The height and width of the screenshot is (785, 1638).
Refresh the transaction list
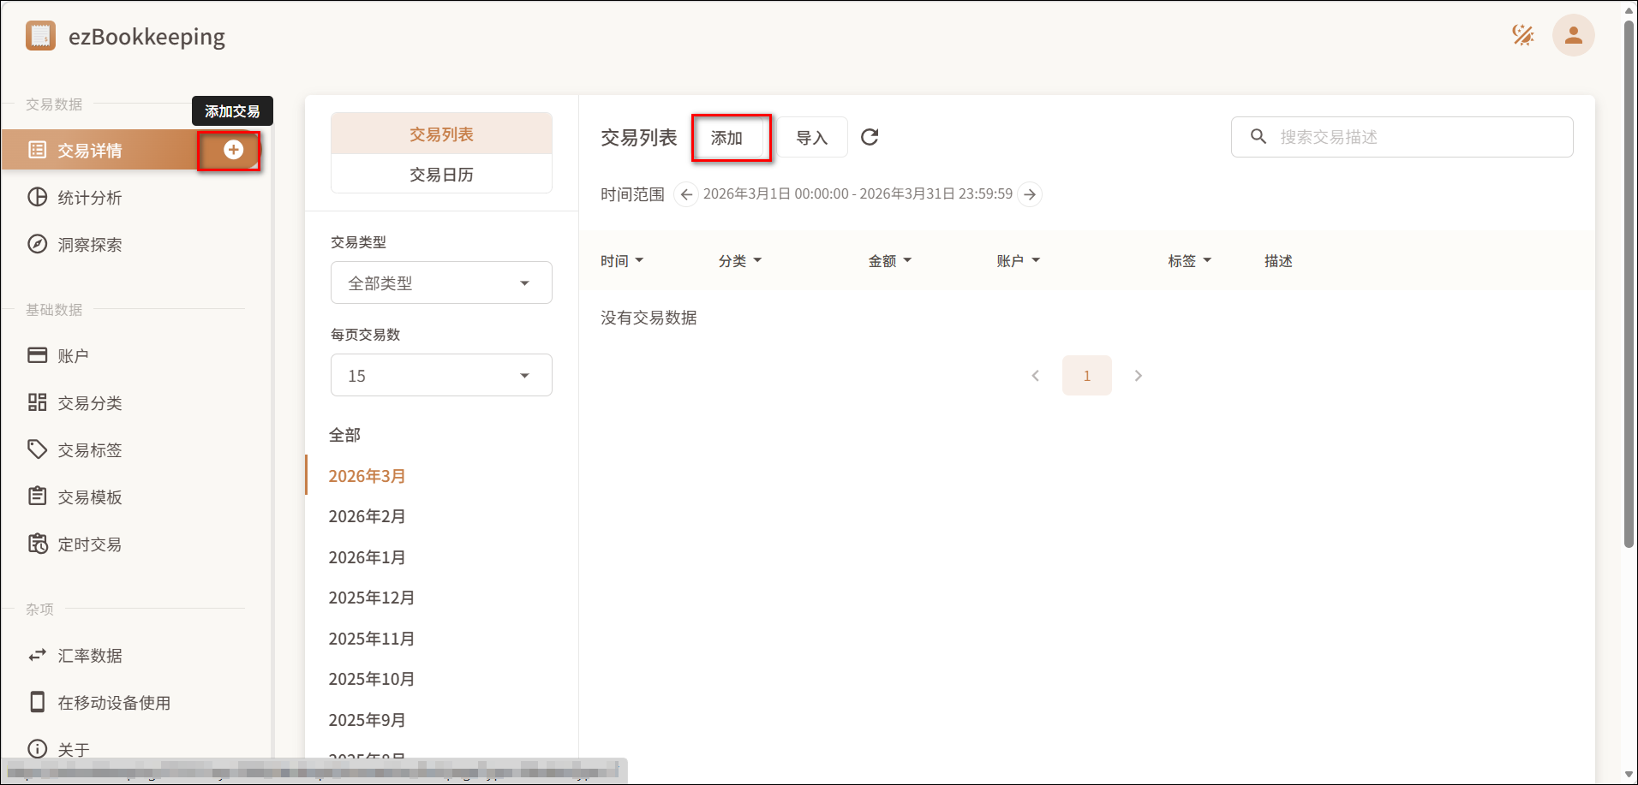(x=870, y=137)
